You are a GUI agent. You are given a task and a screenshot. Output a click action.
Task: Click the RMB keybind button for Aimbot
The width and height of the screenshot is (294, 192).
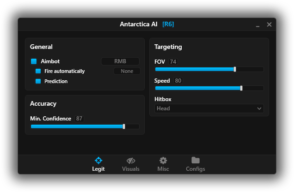click(x=120, y=61)
